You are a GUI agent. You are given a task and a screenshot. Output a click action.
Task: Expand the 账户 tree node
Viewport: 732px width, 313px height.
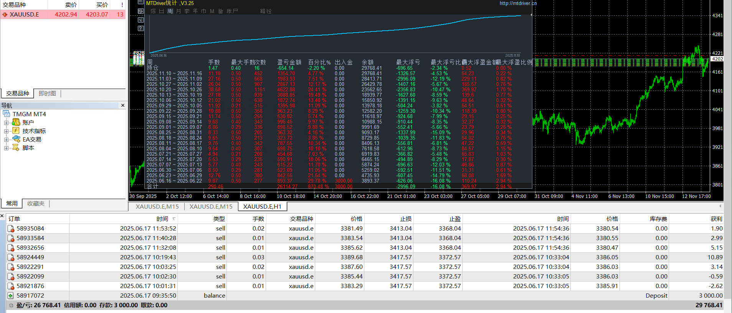(6, 123)
